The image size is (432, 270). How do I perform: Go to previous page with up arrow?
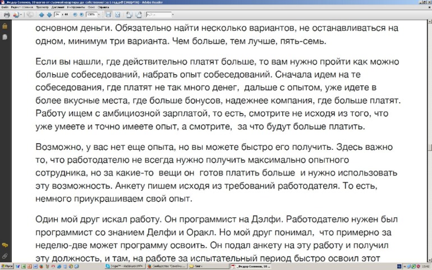pyautogui.click(x=40, y=14)
